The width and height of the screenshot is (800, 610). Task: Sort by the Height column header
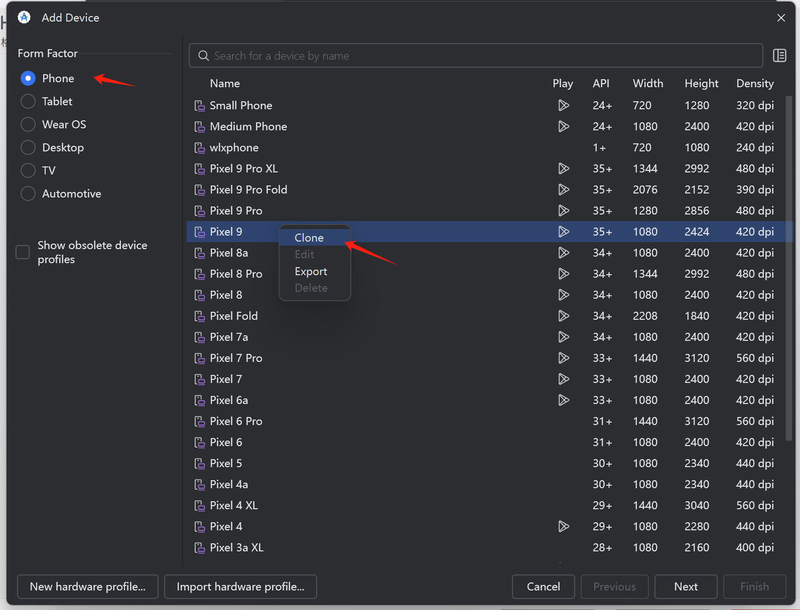click(701, 83)
